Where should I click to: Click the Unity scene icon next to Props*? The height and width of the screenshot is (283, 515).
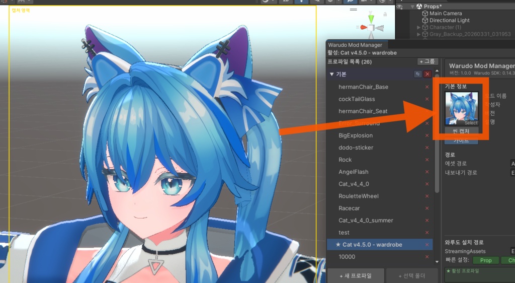[419, 6]
